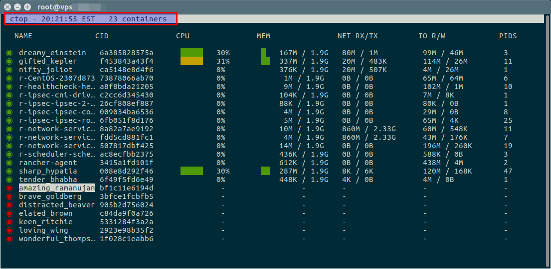The height and width of the screenshot is (269, 551).
Task: Click the green CPU bar for sharp_hypatia
Action: tap(191, 171)
